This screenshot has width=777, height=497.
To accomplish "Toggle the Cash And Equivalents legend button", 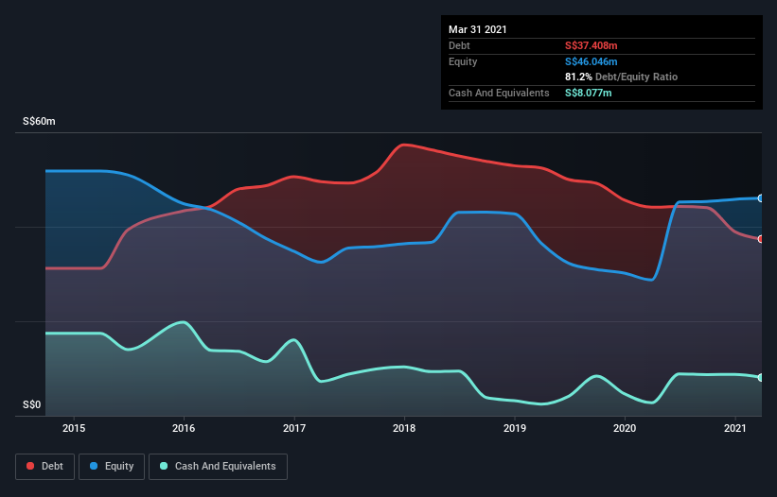I will tap(218, 467).
